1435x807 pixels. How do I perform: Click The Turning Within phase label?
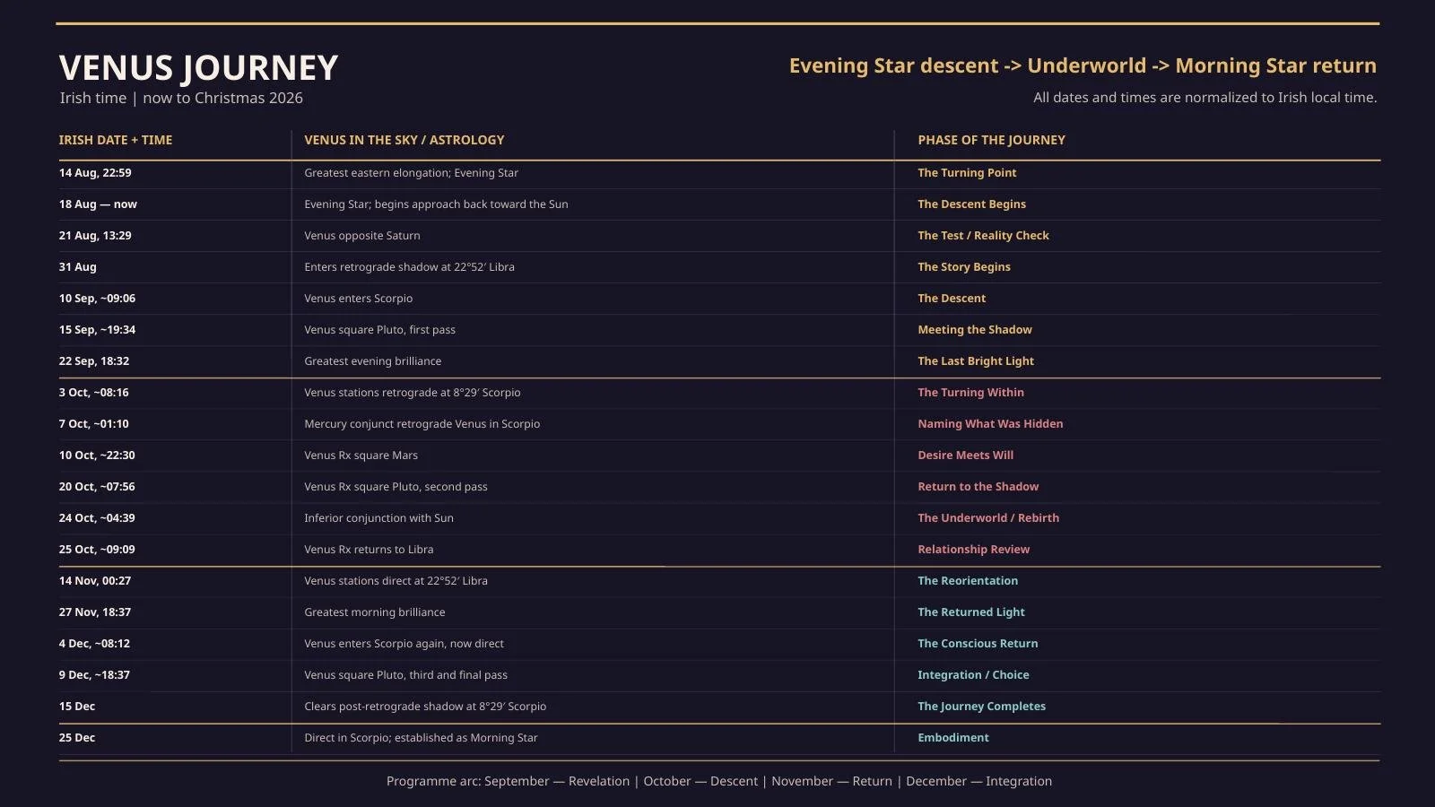[x=970, y=393]
